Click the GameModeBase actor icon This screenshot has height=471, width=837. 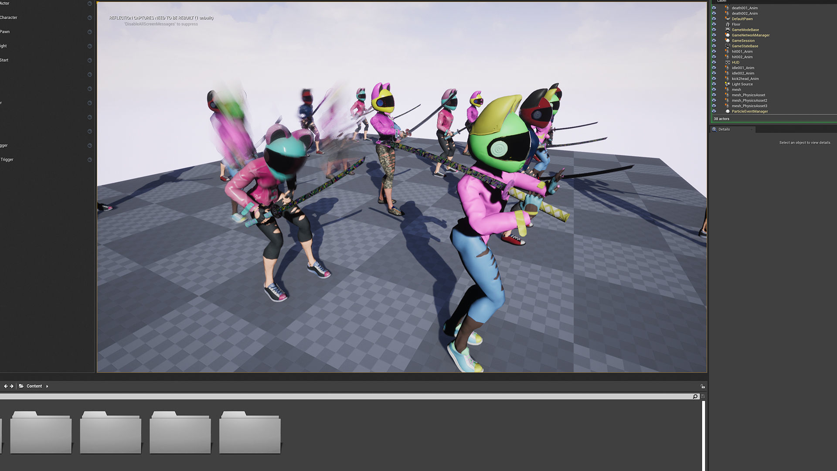point(727,30)
